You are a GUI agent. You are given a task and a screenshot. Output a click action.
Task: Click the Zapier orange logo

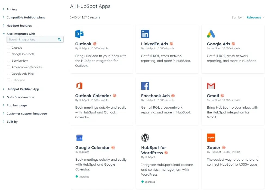point(211,138)
